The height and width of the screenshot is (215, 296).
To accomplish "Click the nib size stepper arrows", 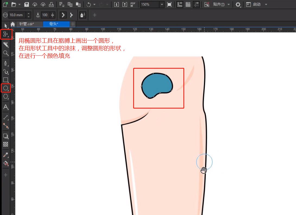I will pyautogui.click(x=29, y=15).
